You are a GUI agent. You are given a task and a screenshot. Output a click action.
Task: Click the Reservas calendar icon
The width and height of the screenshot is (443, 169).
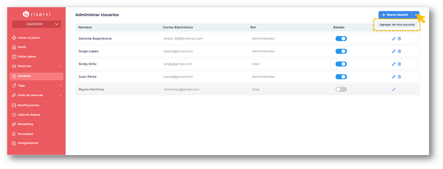pyautogui.click(x=14, y=66)
